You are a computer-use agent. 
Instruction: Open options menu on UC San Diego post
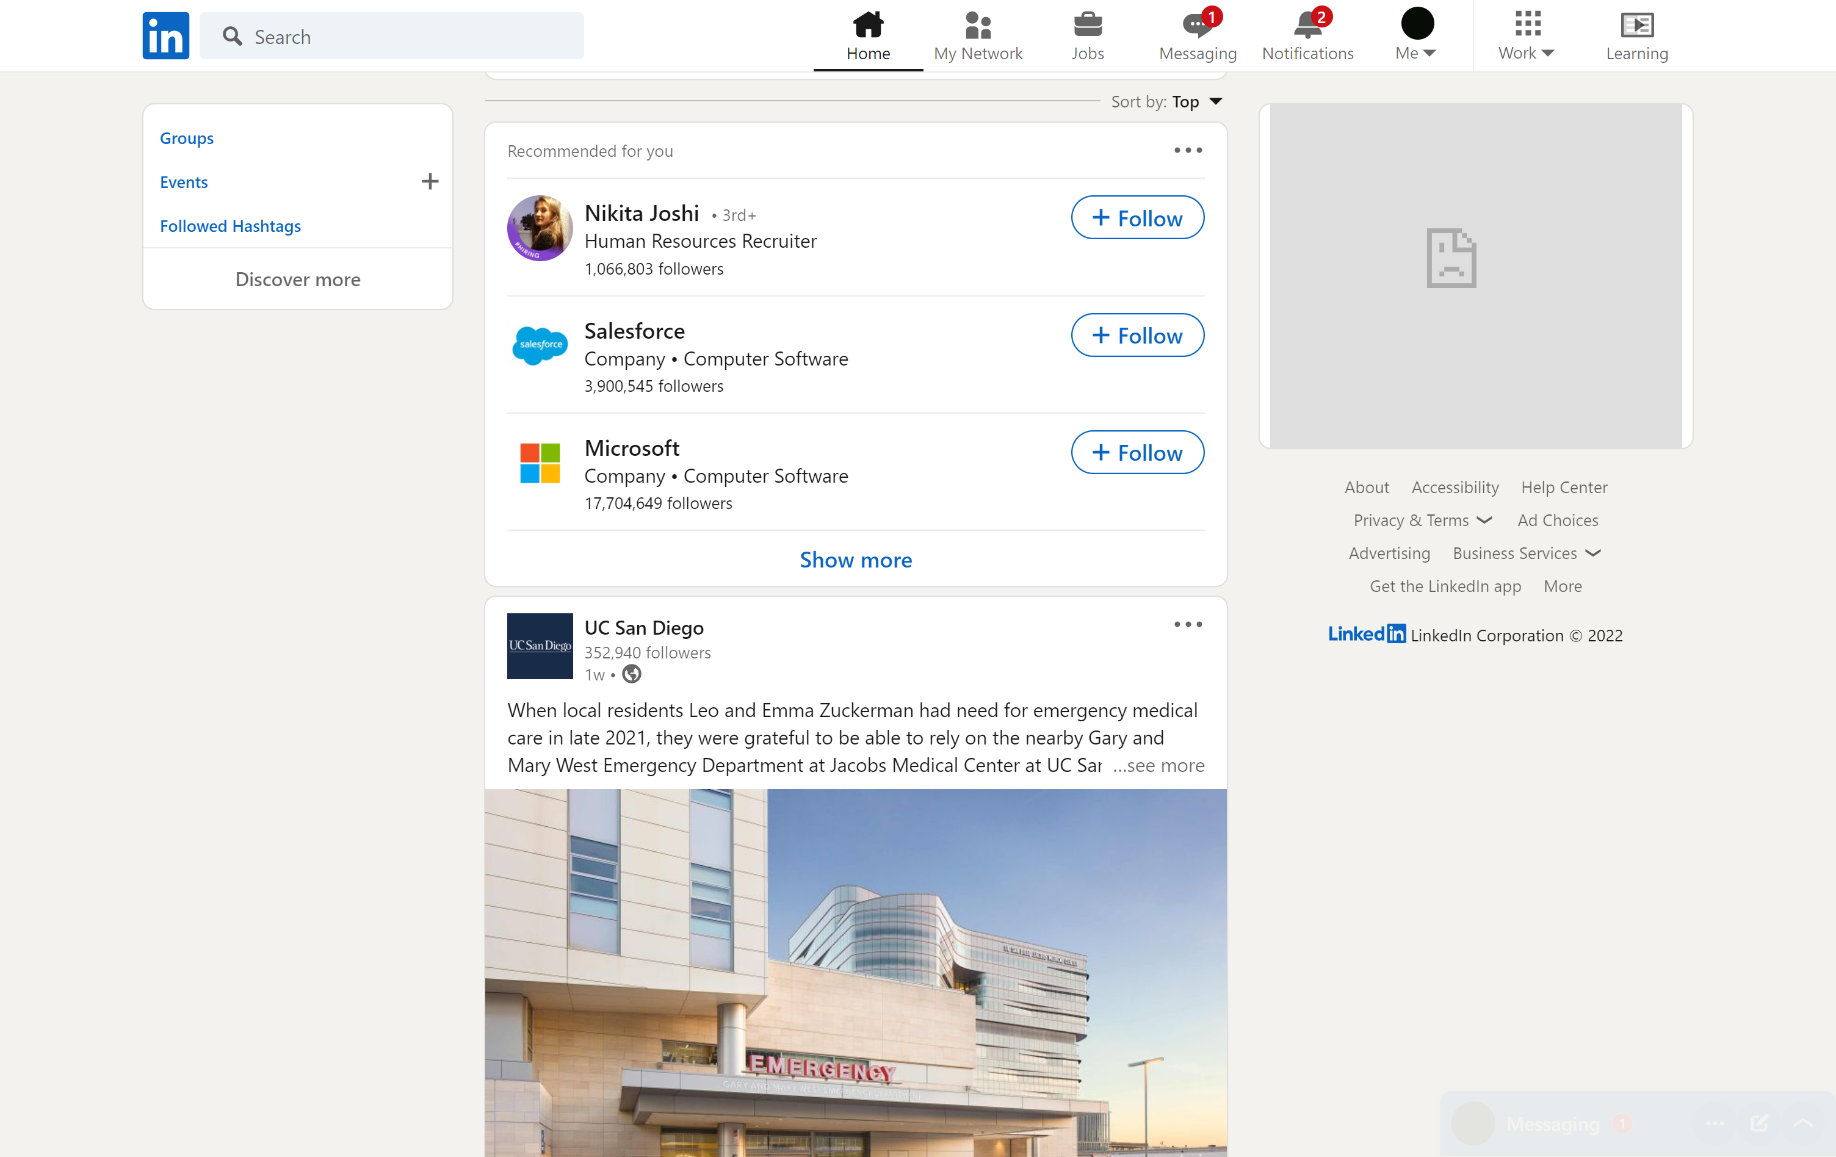click(1187, 624)
